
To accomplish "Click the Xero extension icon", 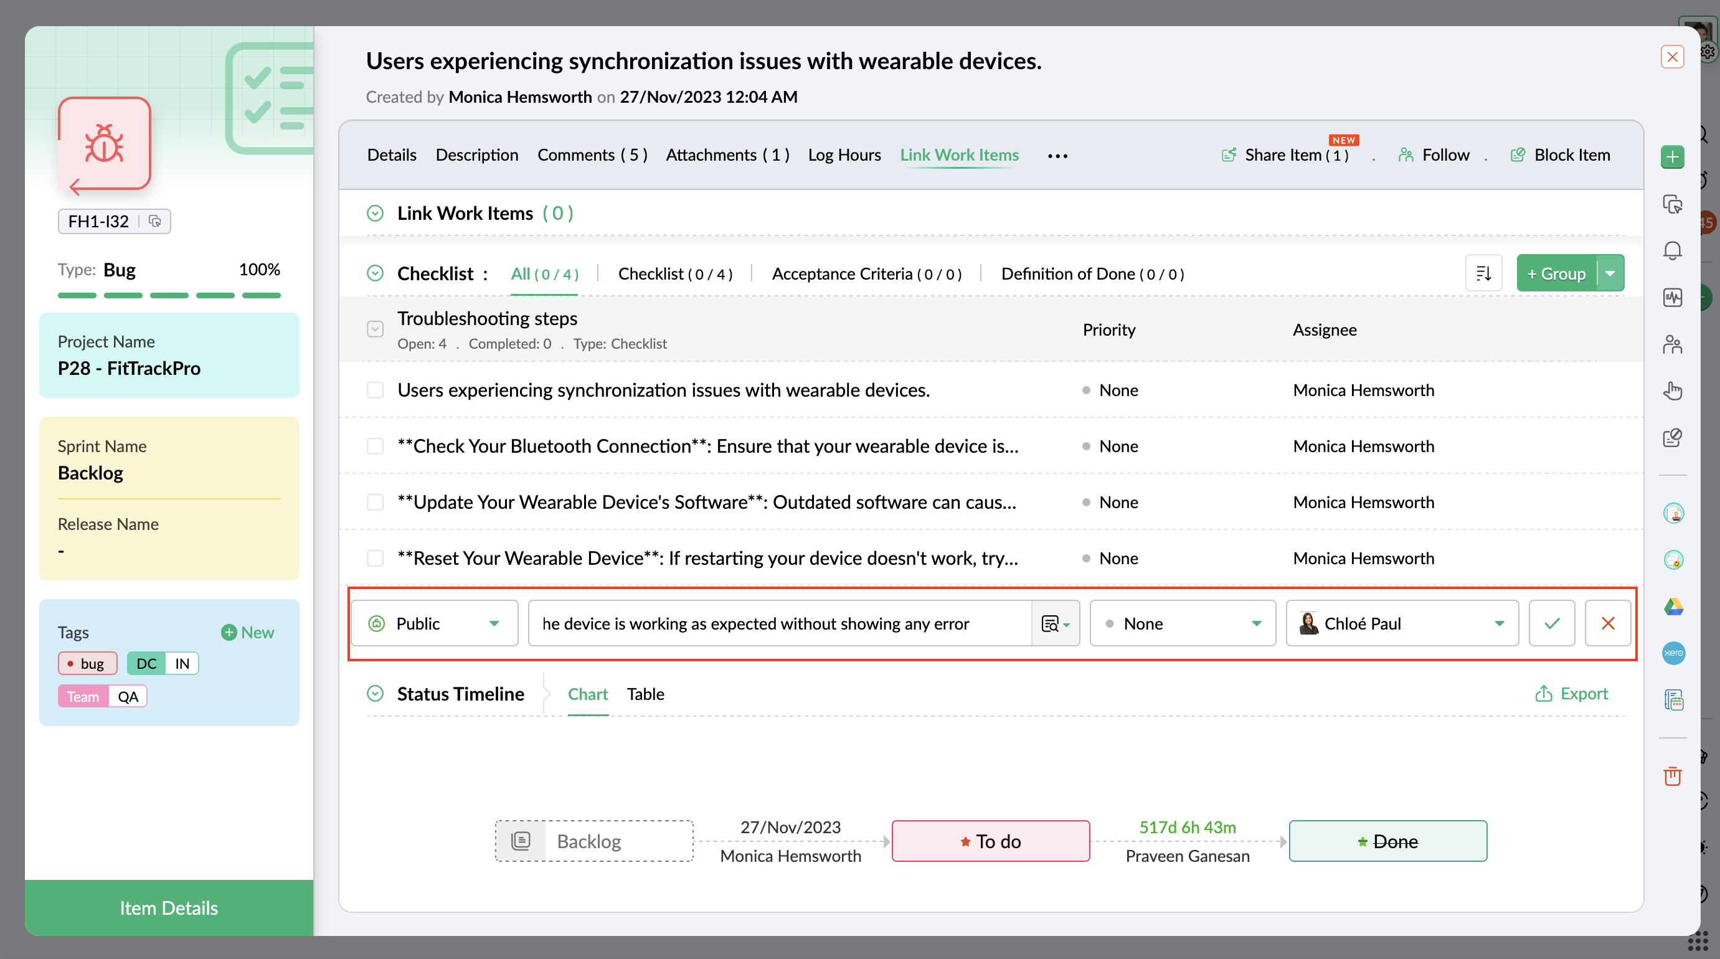I will [x=1673, y=653].
